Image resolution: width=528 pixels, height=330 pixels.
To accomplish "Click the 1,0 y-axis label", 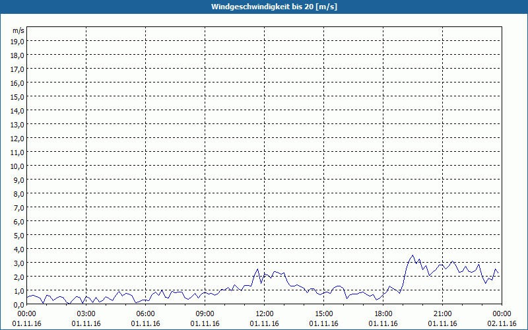I will coord(19,290).
